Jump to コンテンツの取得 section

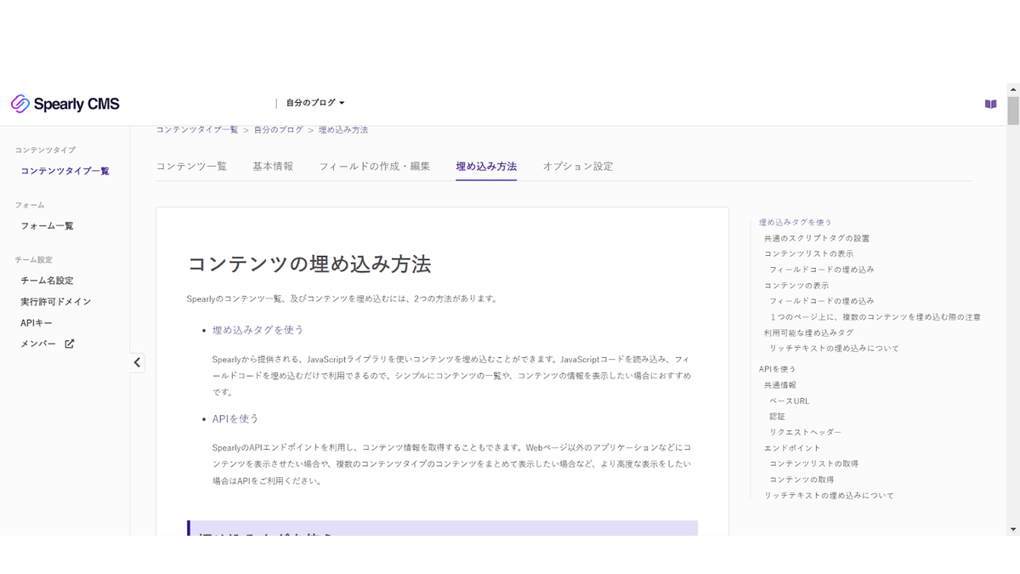pos(802,480)
